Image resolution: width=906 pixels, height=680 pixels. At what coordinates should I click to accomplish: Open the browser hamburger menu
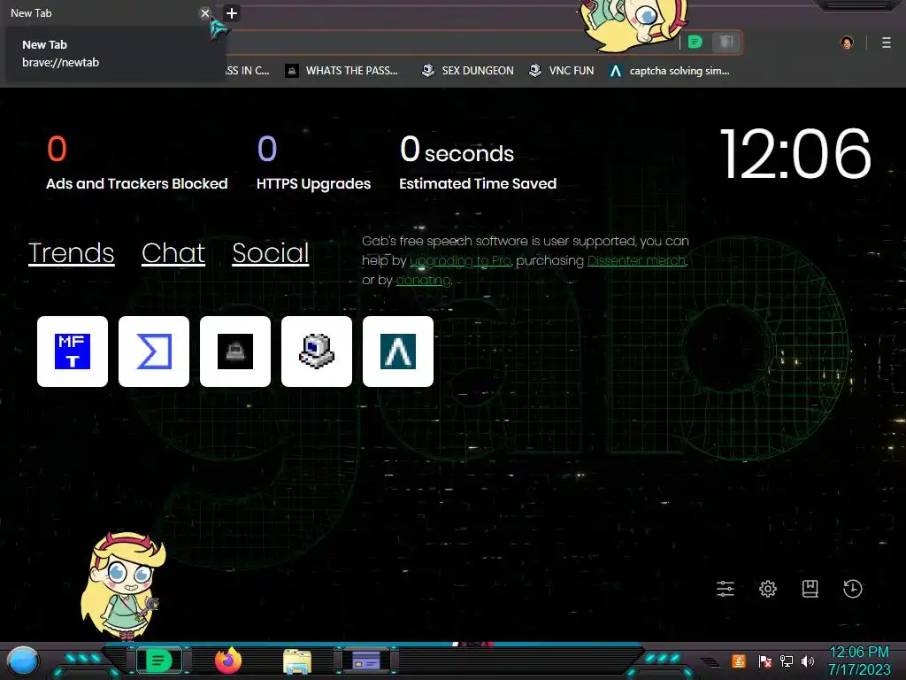[x=887, y=42]
